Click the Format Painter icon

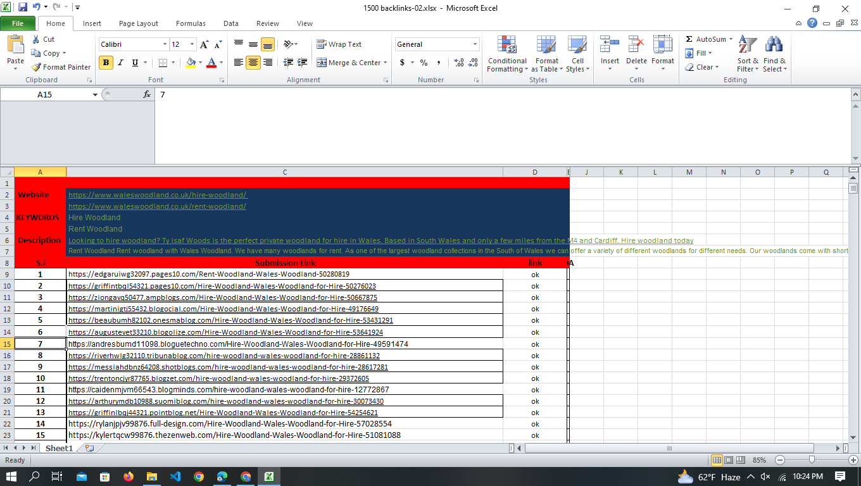click(x=37, y=67)
